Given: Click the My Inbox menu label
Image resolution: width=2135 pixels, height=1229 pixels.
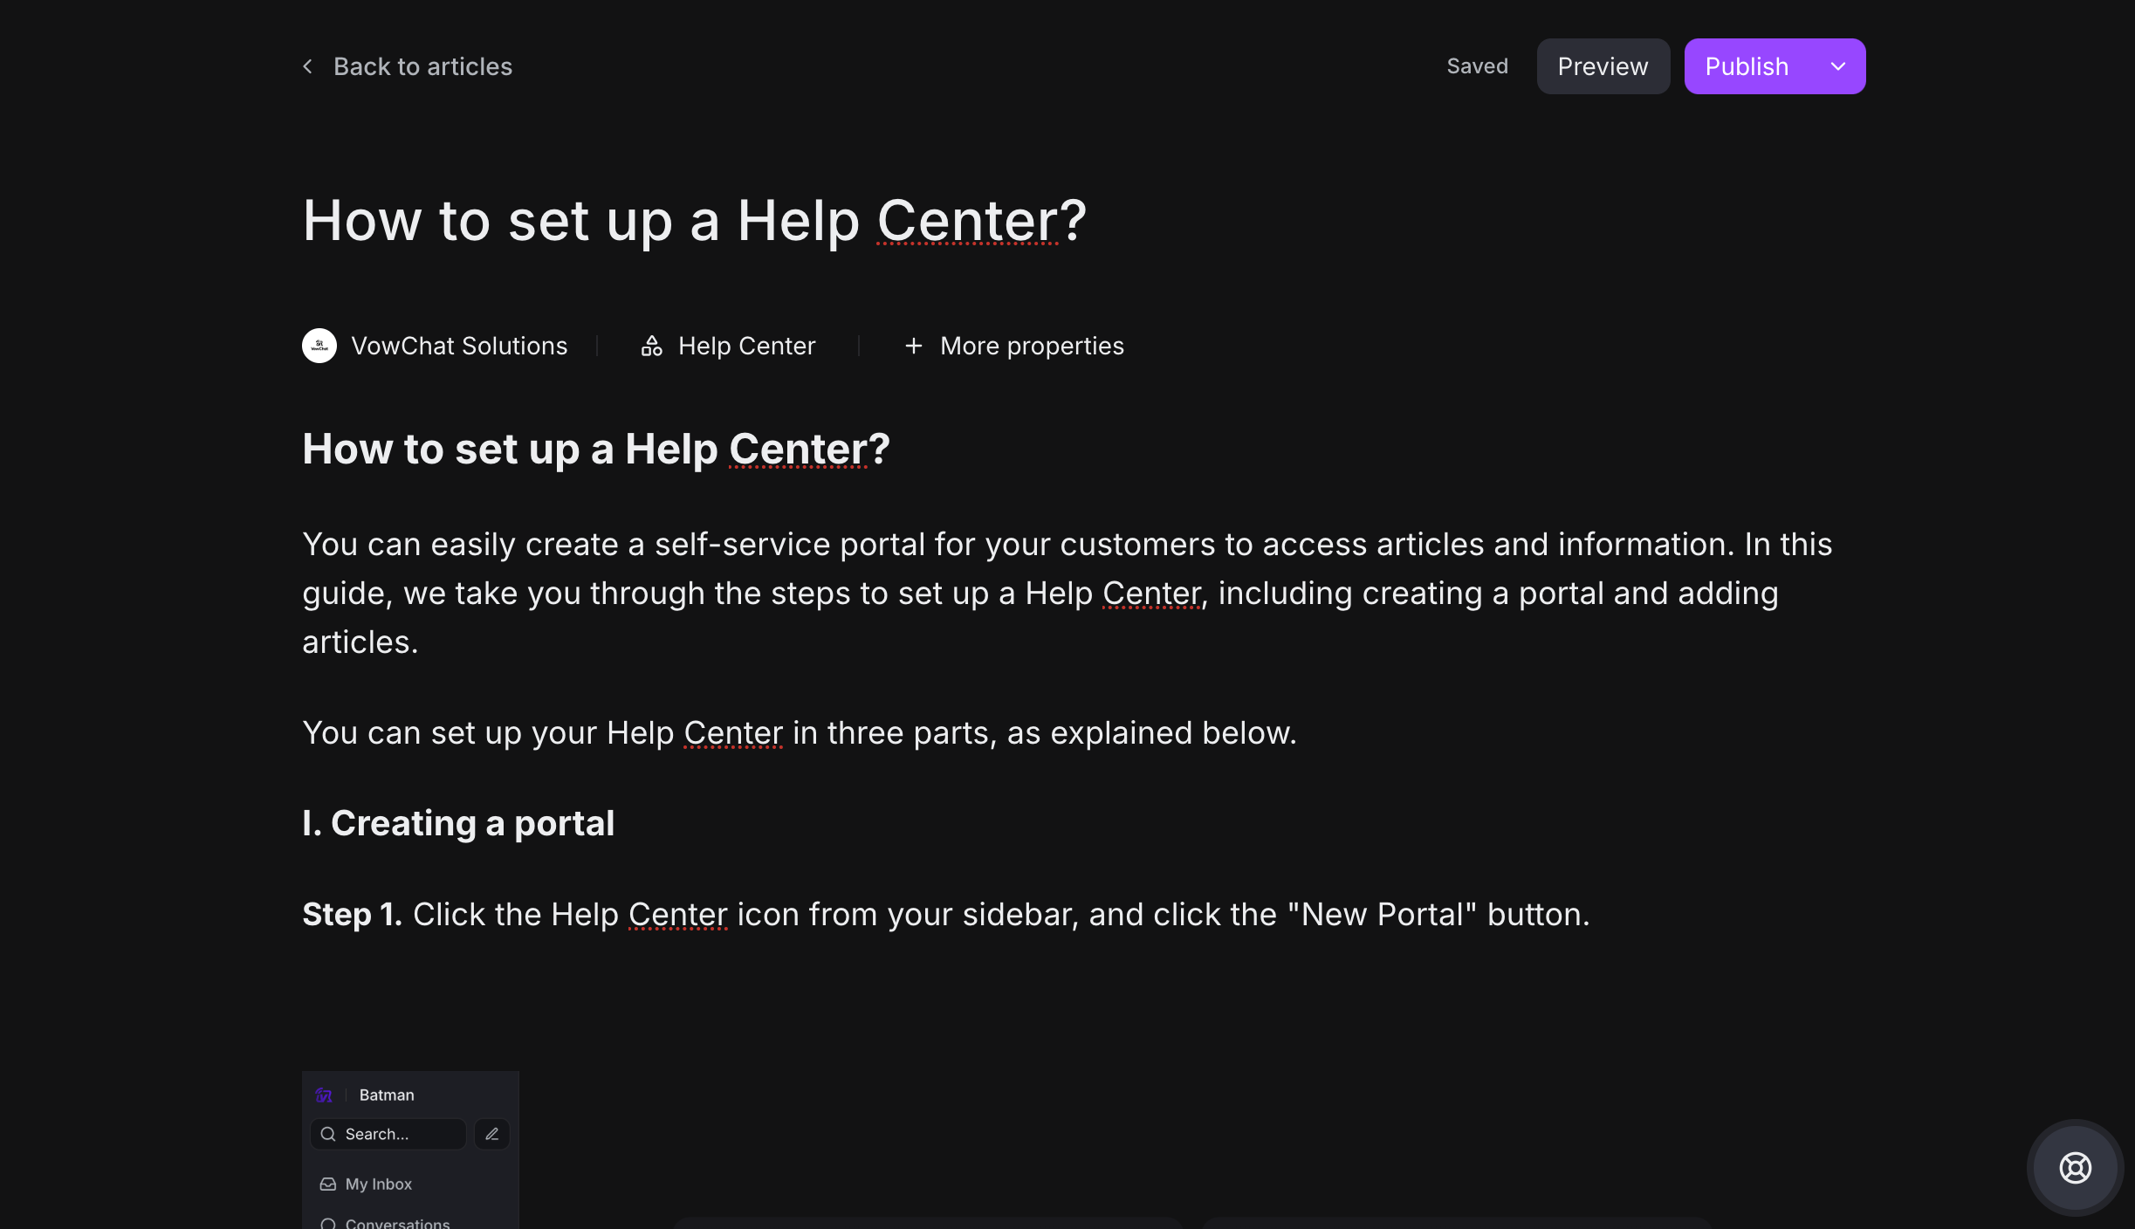Looking at the screenshot, I should point(379,1184).
